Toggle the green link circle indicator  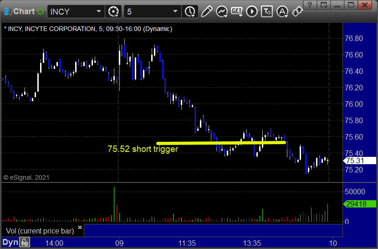point(41,11)
